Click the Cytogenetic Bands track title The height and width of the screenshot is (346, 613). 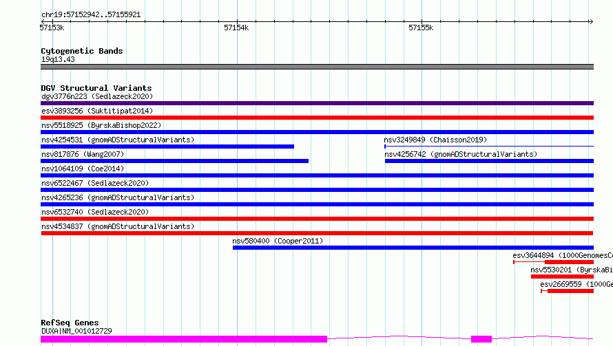[82, 51]
